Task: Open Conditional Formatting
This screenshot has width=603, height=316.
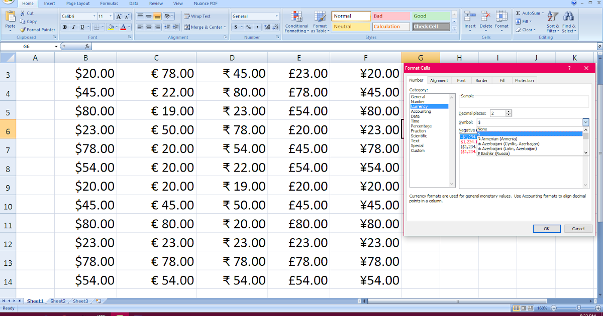Action: pos(296,21)
